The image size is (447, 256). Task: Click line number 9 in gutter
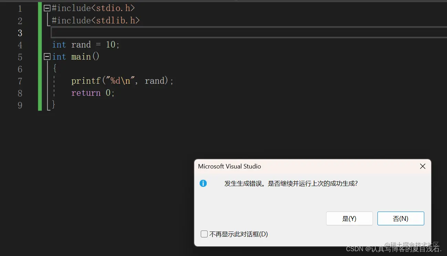pos(20,105)
